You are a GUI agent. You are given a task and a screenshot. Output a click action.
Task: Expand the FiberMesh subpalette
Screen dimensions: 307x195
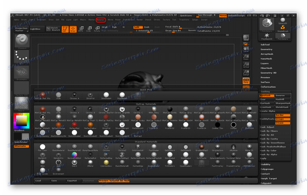(266, 68)
